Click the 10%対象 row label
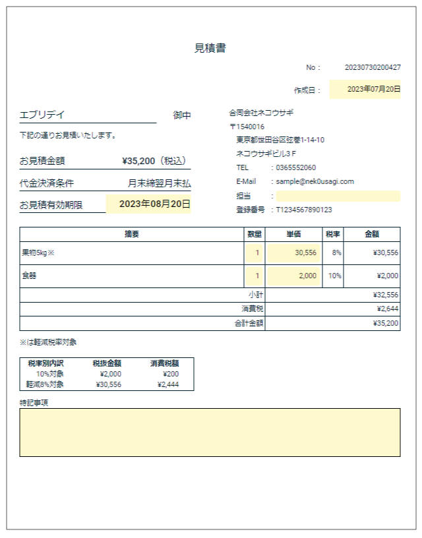Image resolution: width=422 pixels, height=538 pixels. click(x=50, y=374)
